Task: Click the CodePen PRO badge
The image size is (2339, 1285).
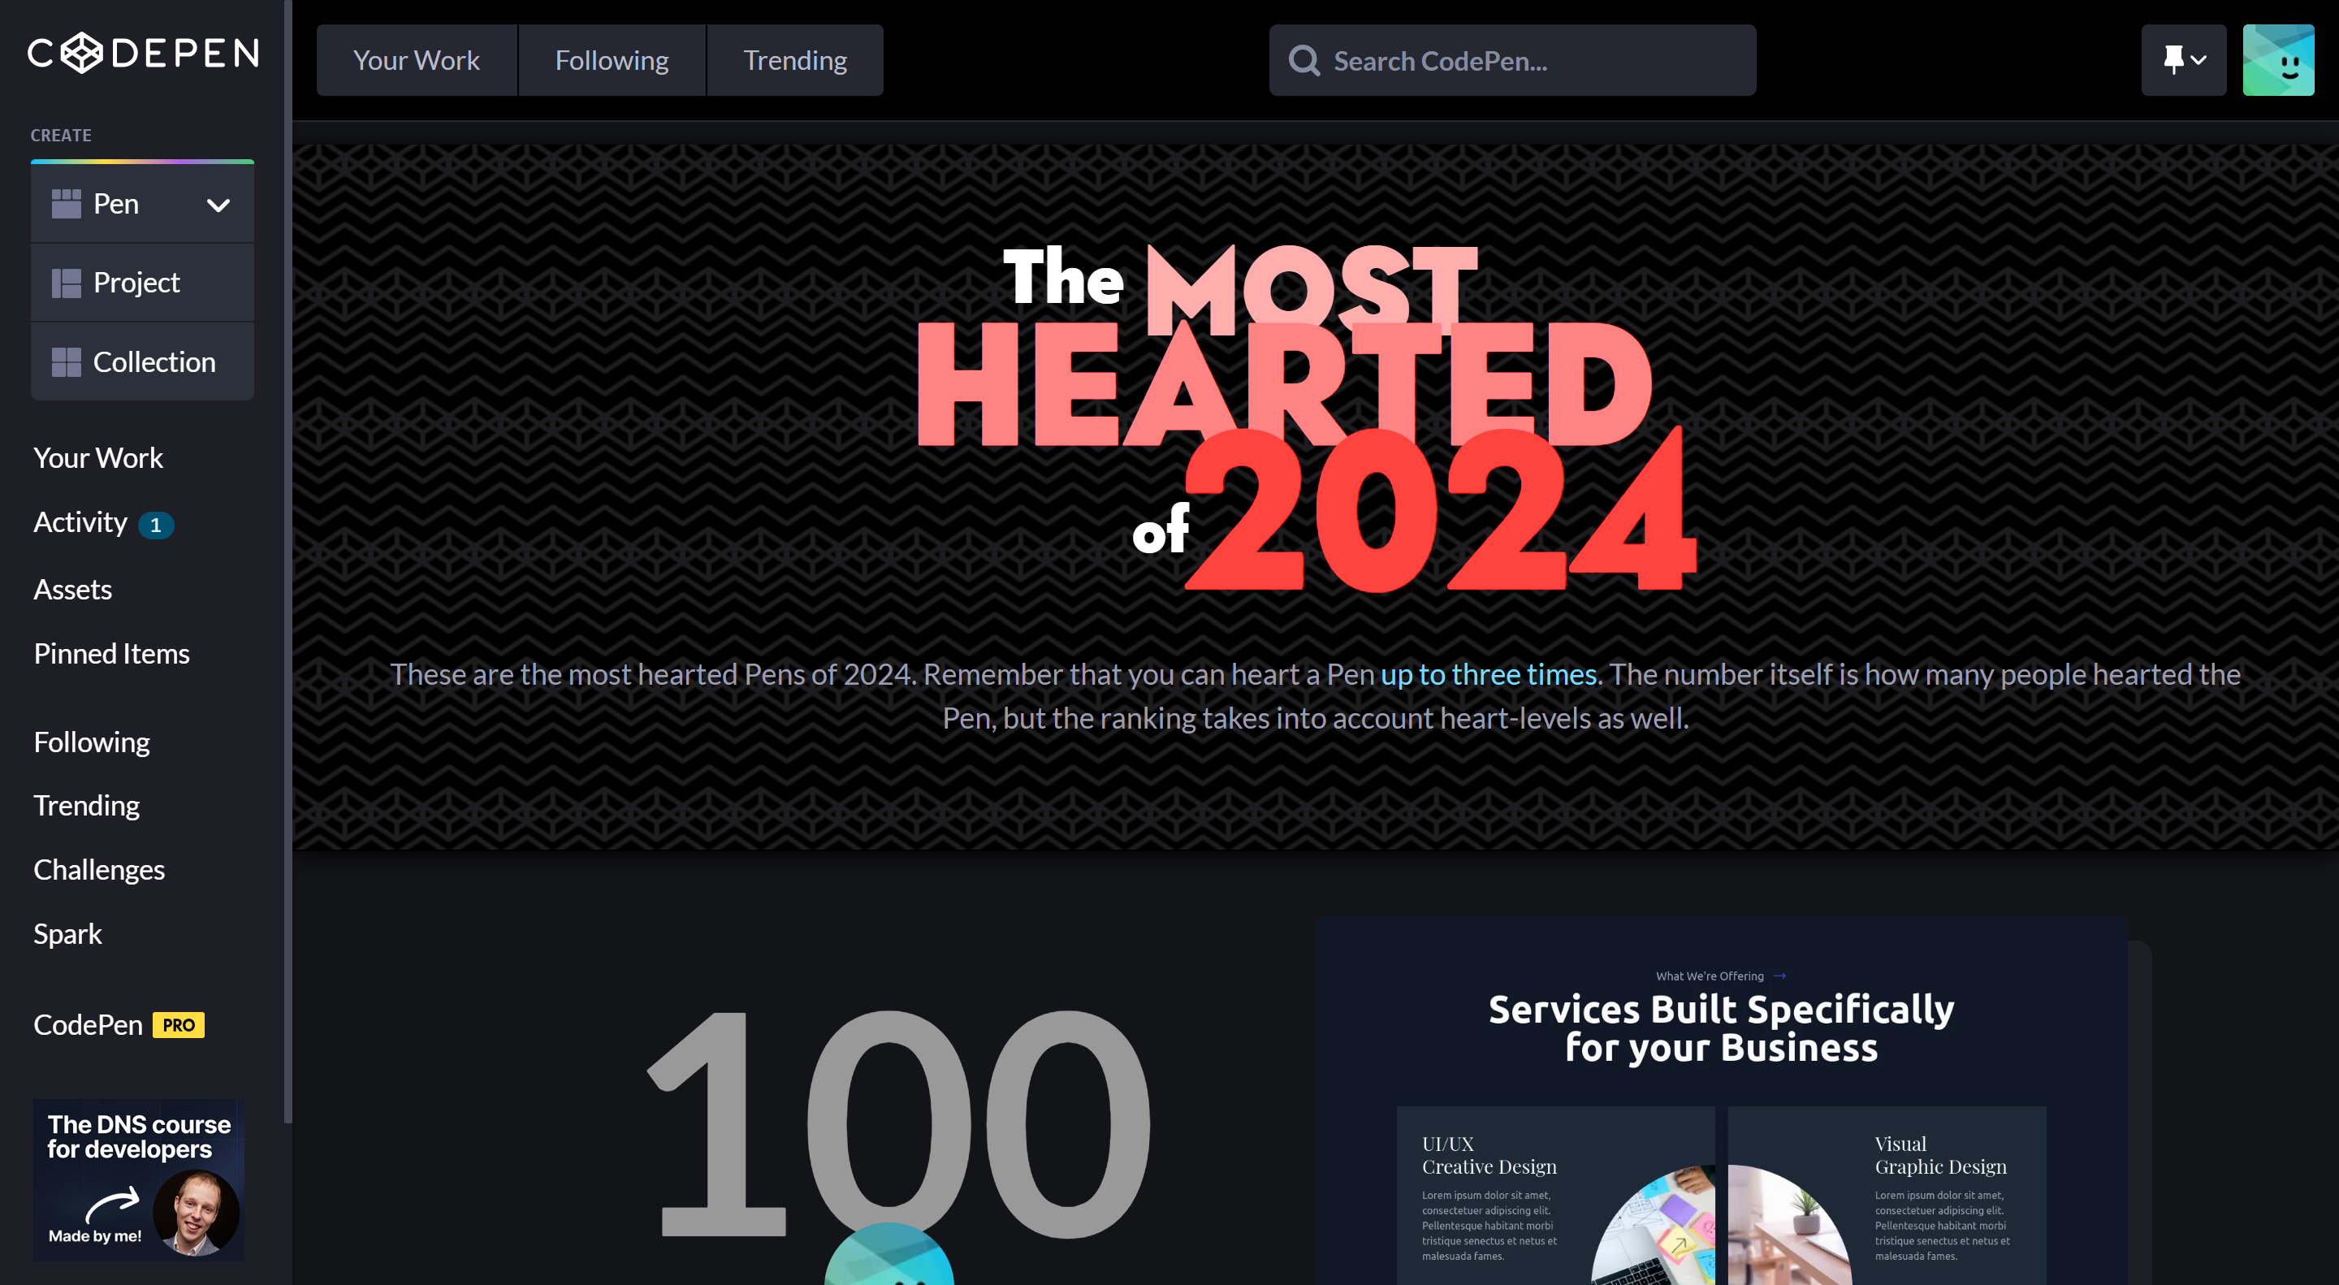Action: point(178,1024)
